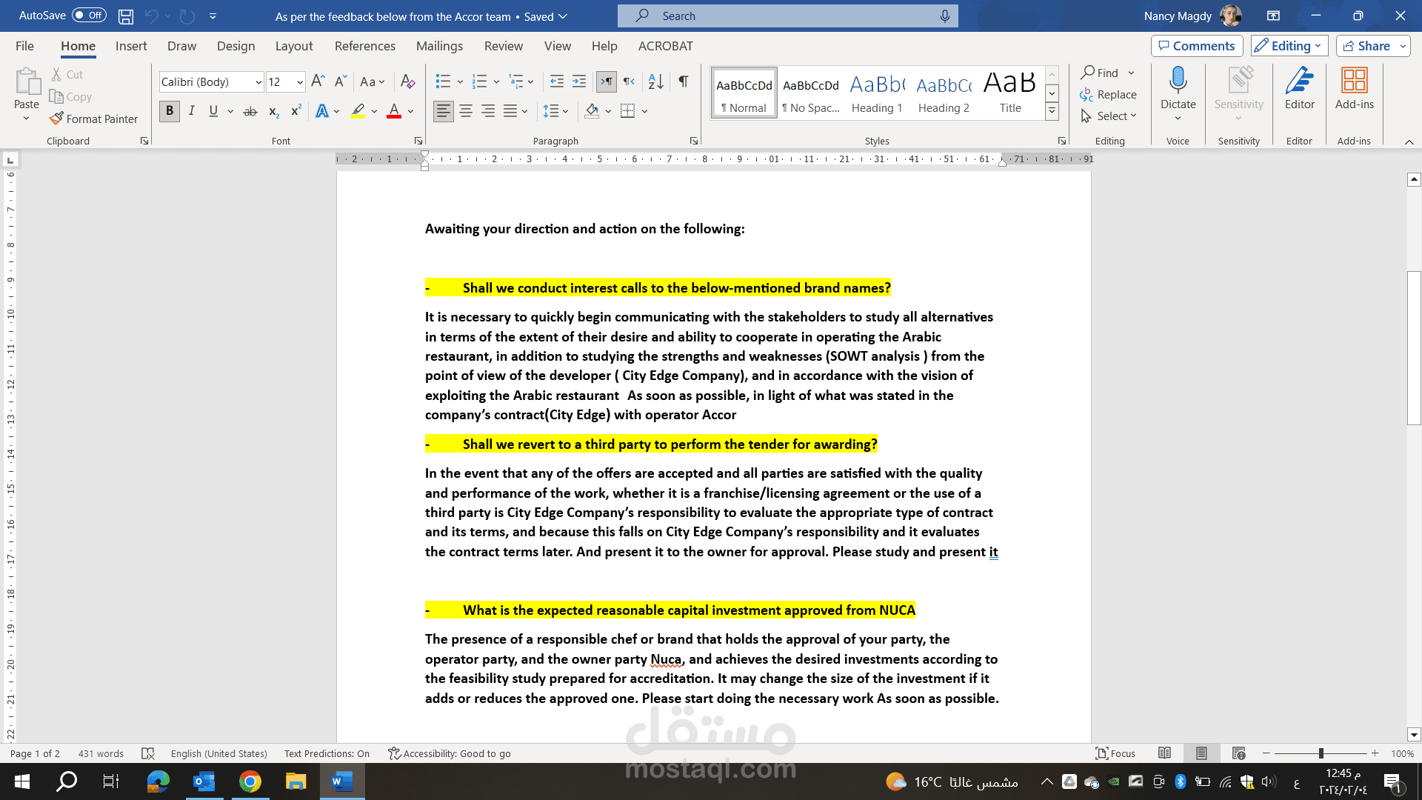The image size is (1422, 800).
Task: Apply the Title style
Action: point(1010,93)
